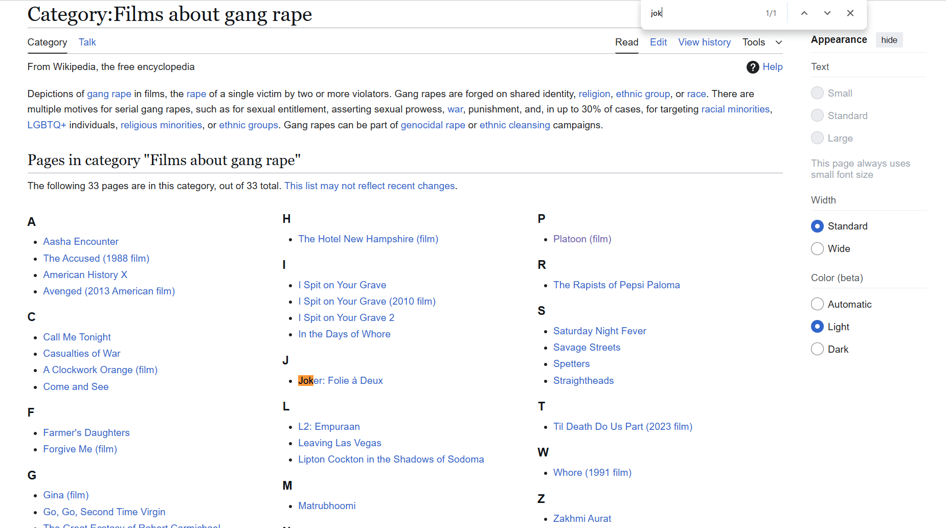Follow the genocidal rape link
The image size is (946, 528).
click(x=433, y=125)
